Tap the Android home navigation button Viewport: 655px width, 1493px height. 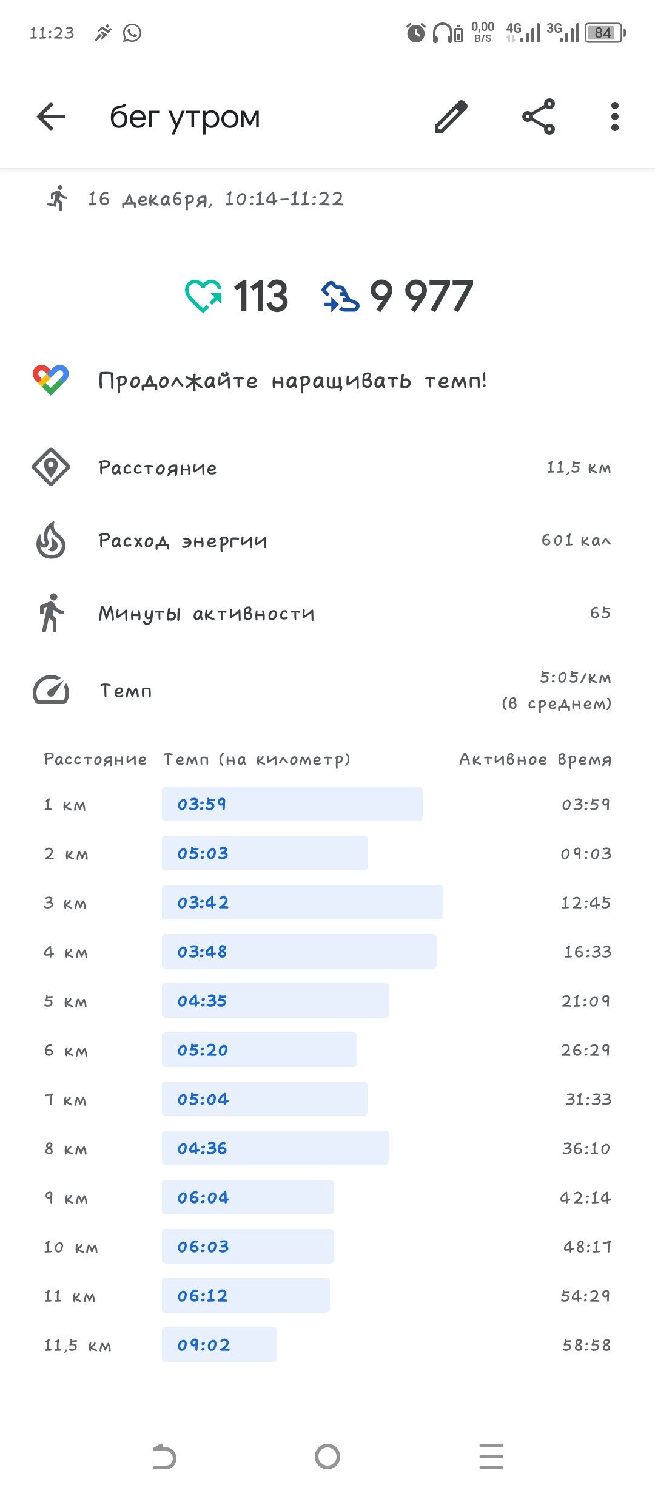point(327,1456)
